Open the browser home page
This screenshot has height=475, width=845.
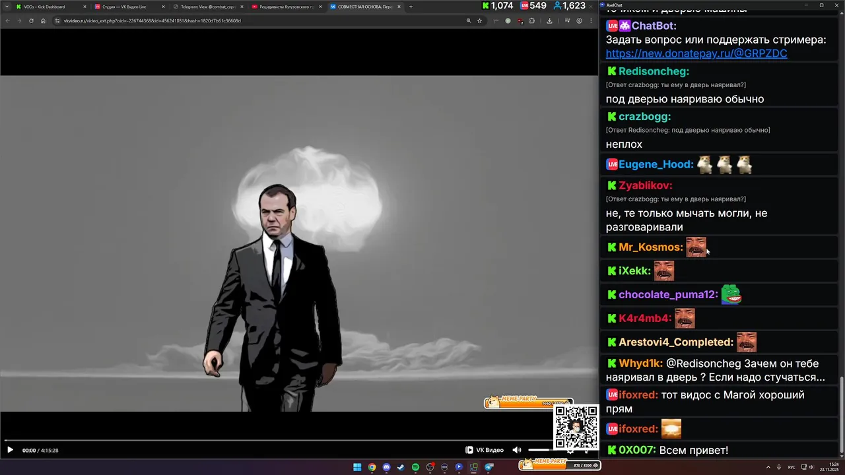[44, 20]
